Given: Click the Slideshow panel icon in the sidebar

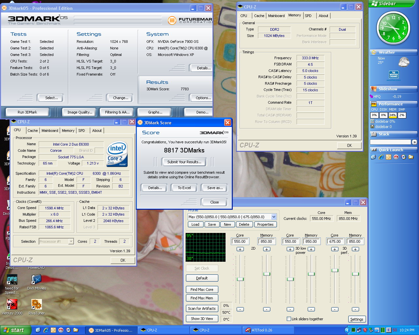Looking at the screenshot, I should click(373, 89).
